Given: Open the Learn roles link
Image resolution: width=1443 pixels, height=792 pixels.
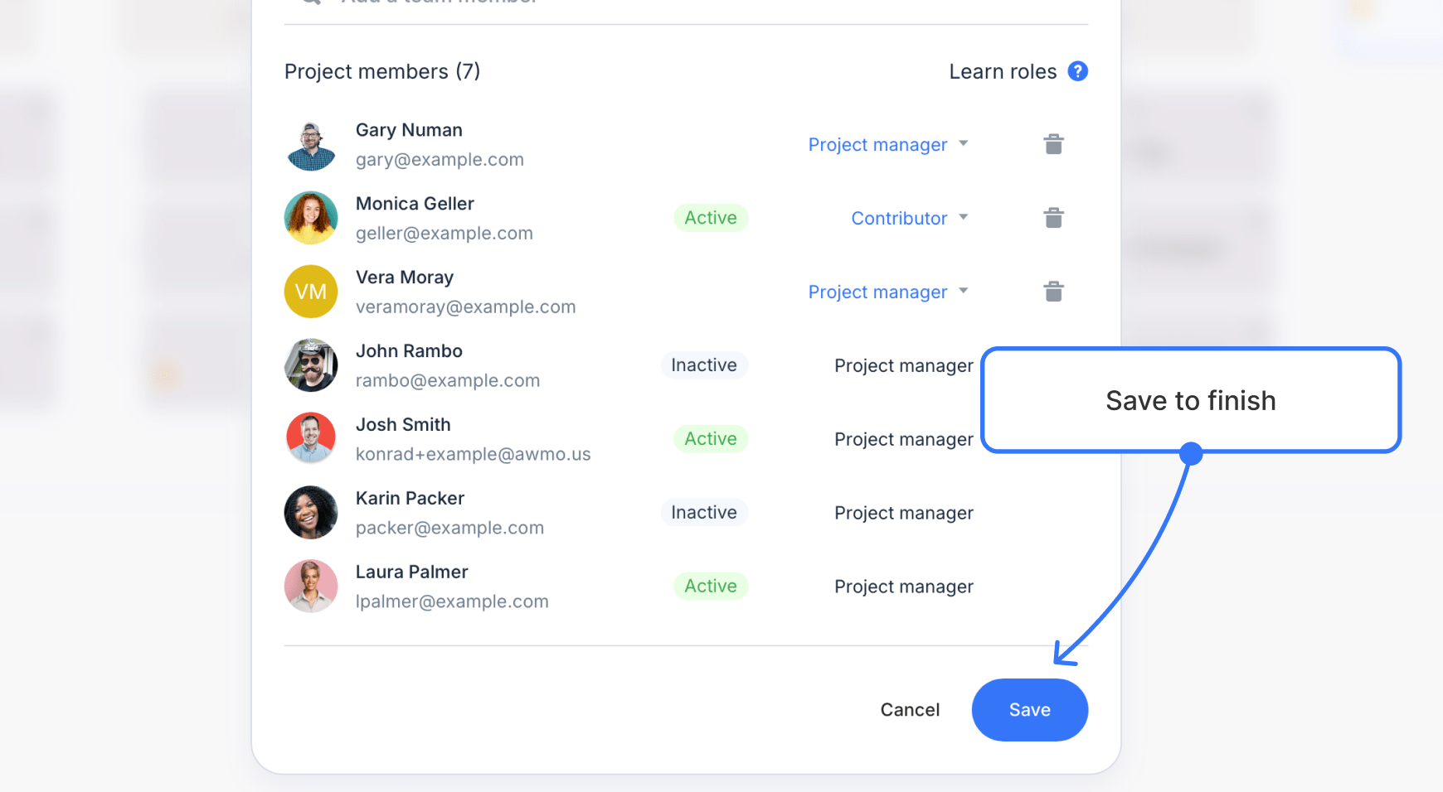Looking at the screenshot, I should point(1003,71).
